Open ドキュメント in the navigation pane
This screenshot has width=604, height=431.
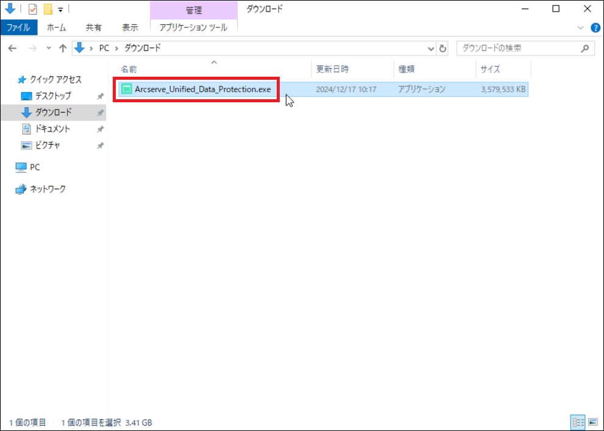coord(53,129)
